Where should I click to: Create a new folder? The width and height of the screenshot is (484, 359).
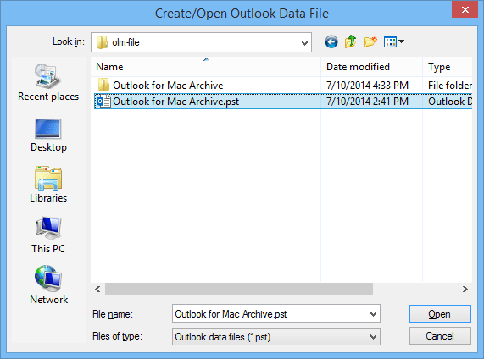[370, 41]
